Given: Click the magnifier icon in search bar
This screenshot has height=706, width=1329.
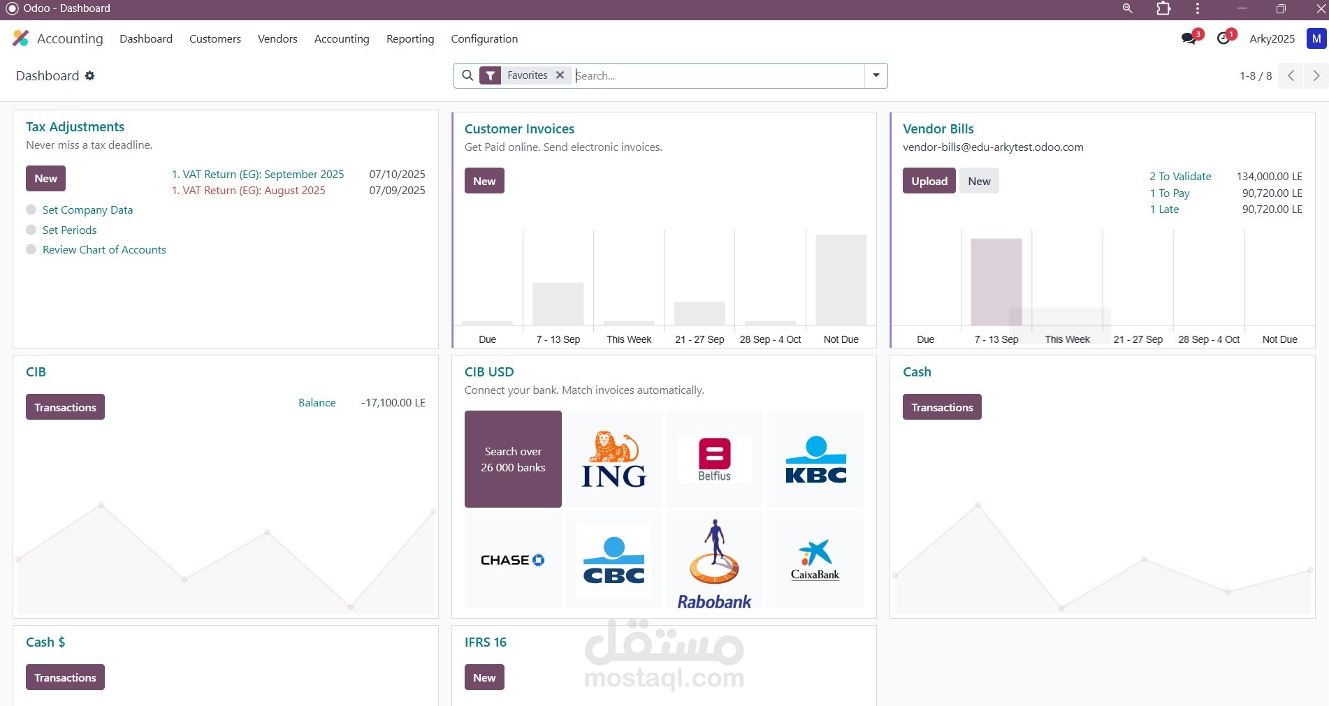Looking at the screenshot, I should tap(467, 75).
